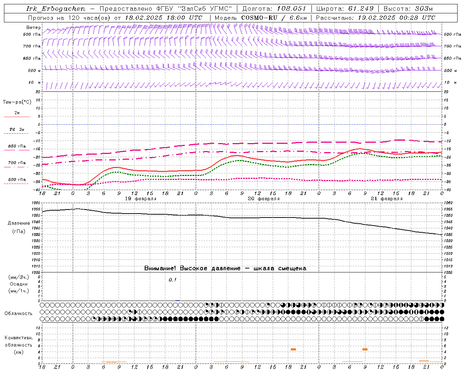Click the station name Irk_Erbogachen in header

coord(56,9)
